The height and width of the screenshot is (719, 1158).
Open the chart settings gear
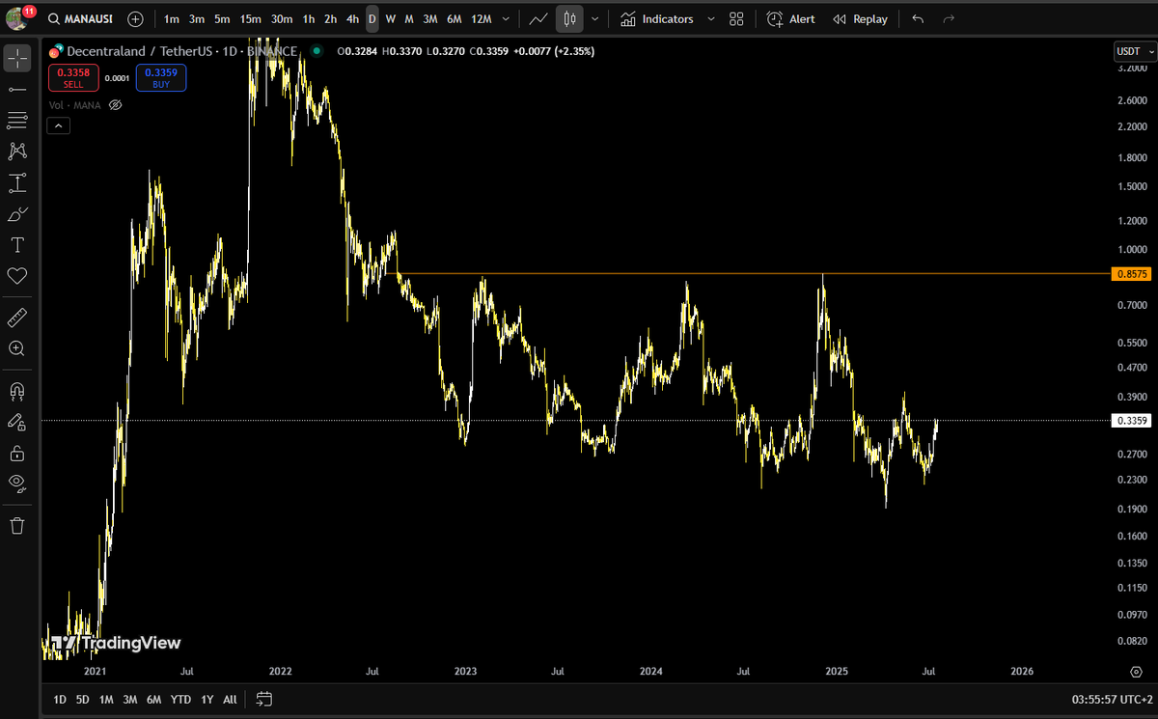tap(1136, 671)
